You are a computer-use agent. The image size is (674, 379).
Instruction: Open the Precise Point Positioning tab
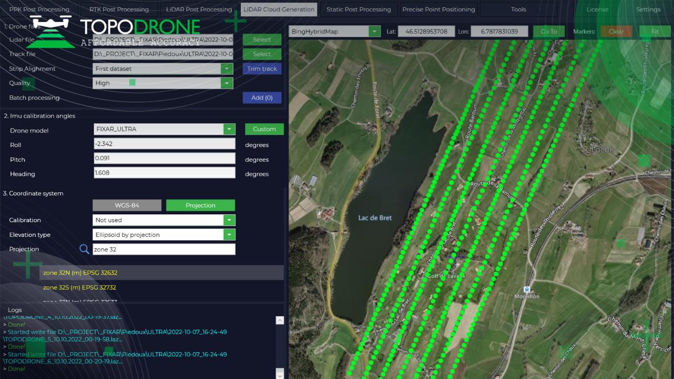[x=439, y=9]
